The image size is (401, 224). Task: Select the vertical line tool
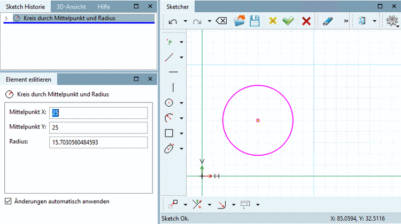pos(173,87)
